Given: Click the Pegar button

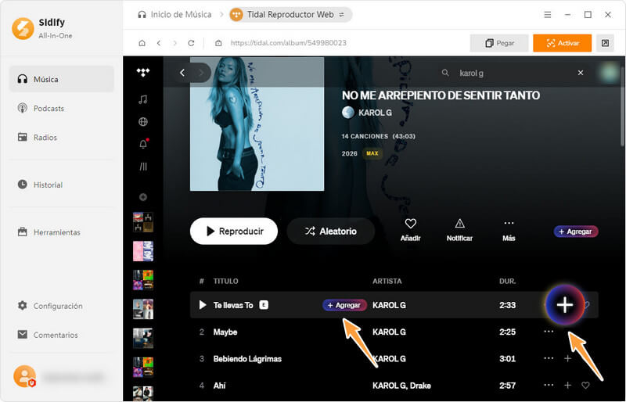Looking at the screenshot, I should (499, 43).
